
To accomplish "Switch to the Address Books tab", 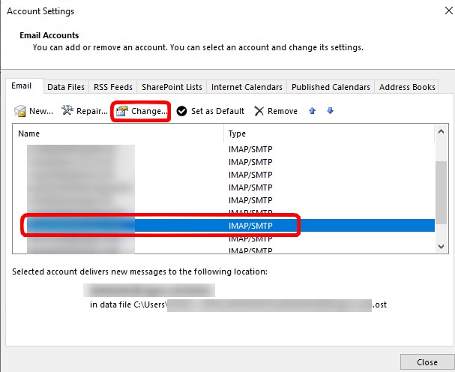I will pyautogui.click(x=407, y=87).
